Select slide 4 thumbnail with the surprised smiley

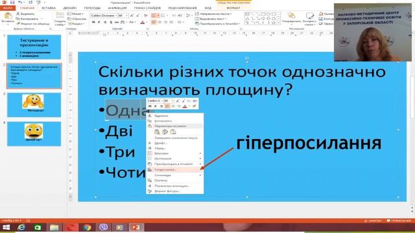coord(34,134)
